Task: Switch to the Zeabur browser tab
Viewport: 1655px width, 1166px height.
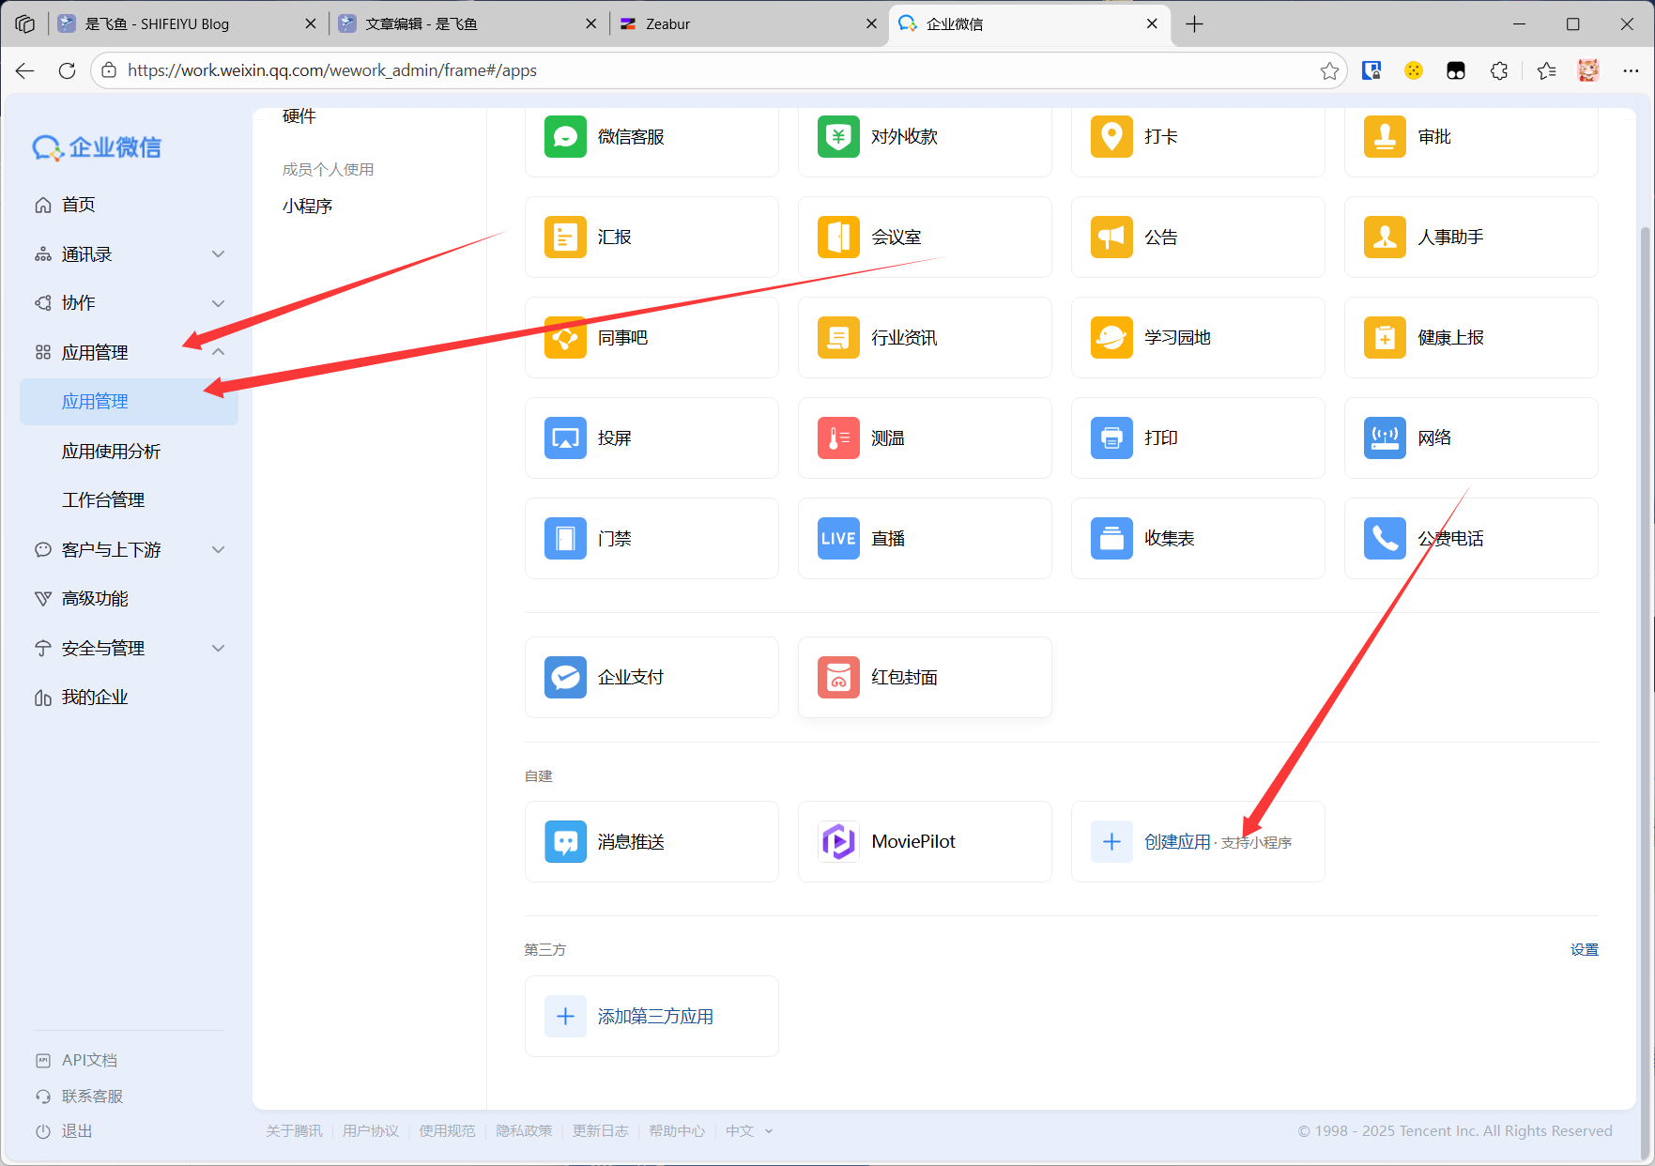Action: tap(742, 24)
